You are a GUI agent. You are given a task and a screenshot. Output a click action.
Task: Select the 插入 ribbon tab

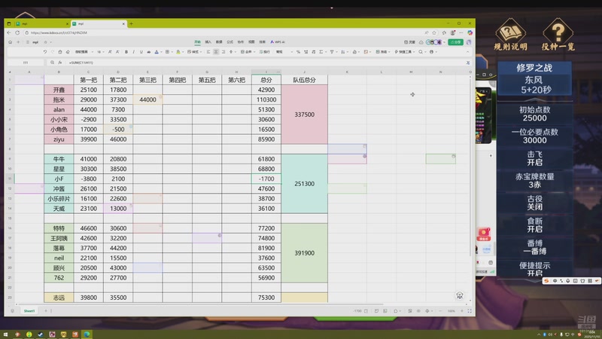(208, 42)
